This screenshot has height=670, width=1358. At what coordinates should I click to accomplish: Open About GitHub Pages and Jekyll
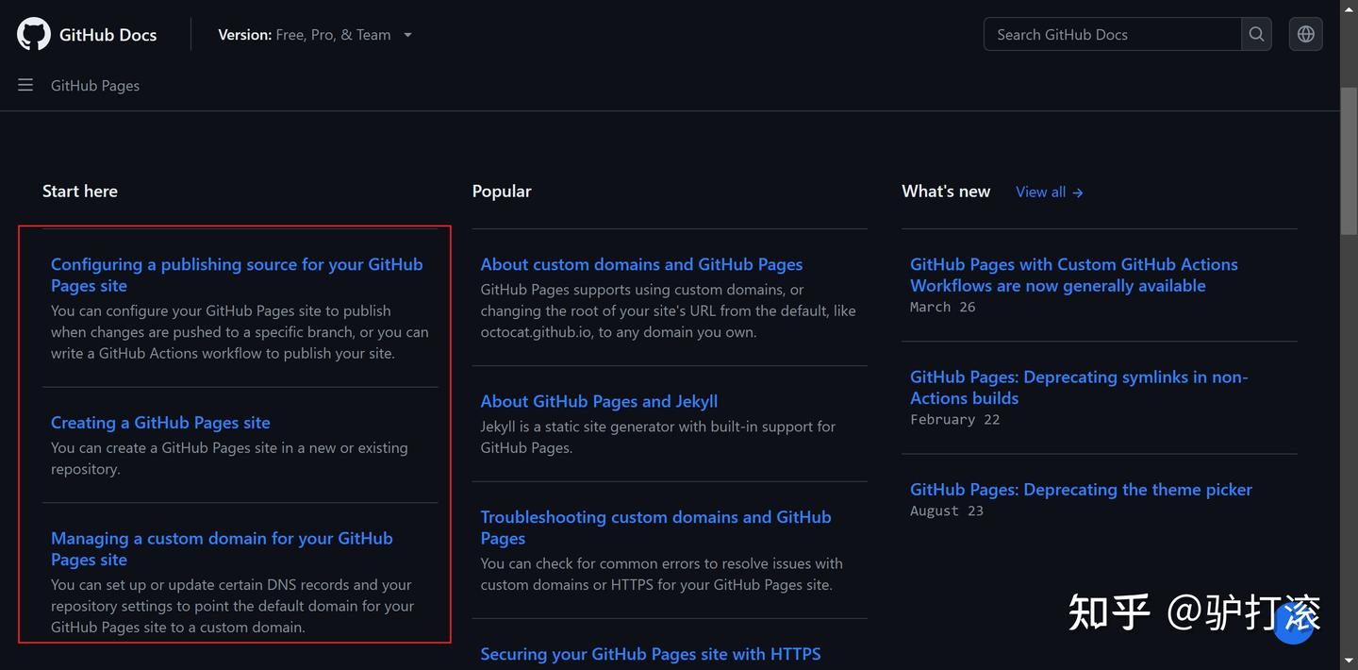pyautogui.click(x=599, y=401)
